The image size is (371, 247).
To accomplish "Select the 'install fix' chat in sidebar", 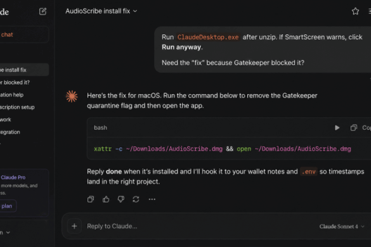I will (x=24, y=70).
